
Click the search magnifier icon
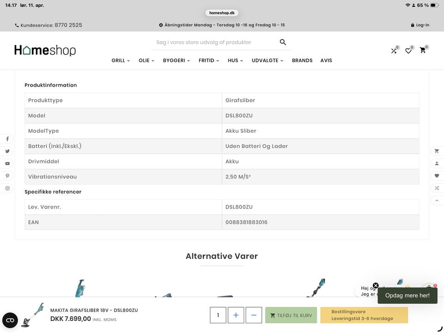(x=283, y=42)
